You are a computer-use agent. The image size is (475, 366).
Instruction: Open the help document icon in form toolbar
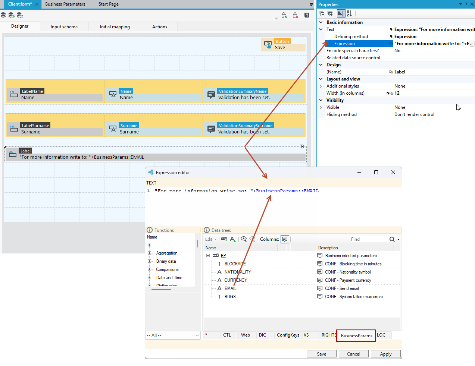pyautogui.click(x=307, y=15)
